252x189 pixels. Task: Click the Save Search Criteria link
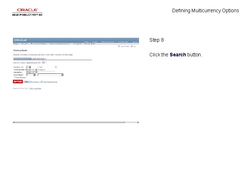(x=50, y=82)
